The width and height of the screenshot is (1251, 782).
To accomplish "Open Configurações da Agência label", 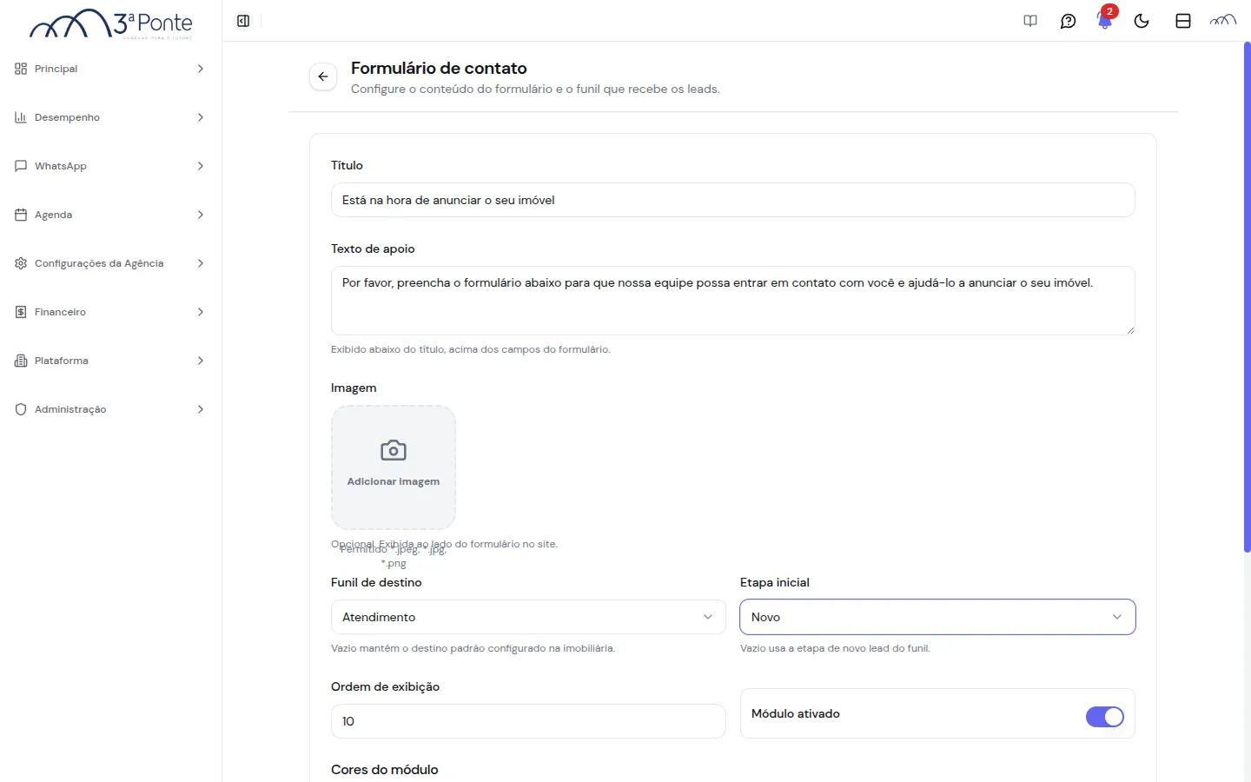I will (x=99, y=263).
